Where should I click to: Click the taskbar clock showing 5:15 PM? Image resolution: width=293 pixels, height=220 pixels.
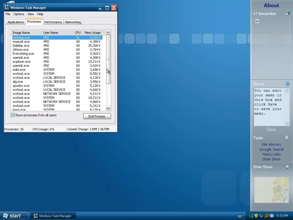[282, 216]
